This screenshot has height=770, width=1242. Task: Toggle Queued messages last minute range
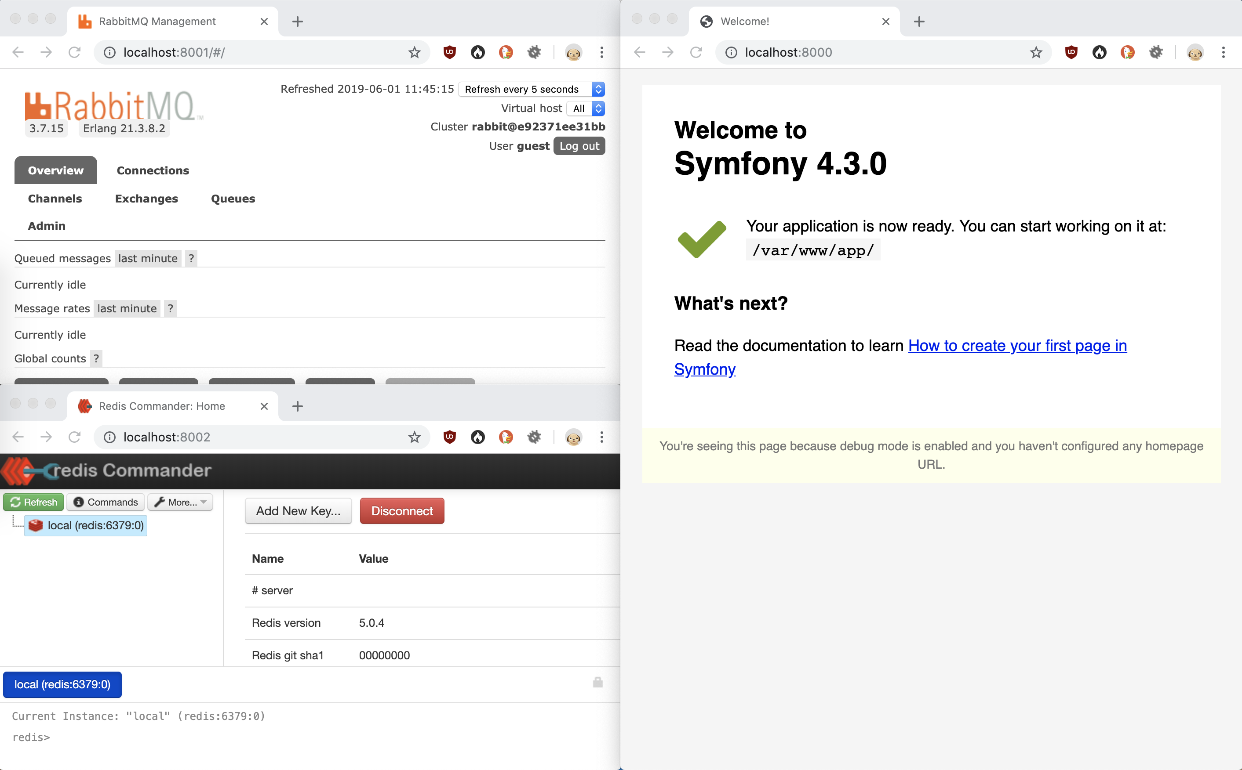(148, 258)
